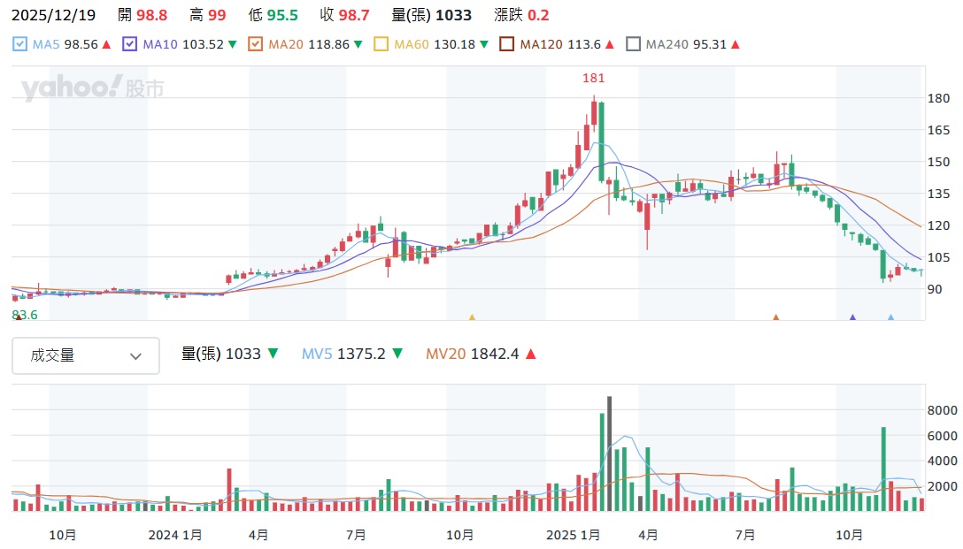Click the red up arrow beside MV20
963x549 pixels.
click(531, 354)
